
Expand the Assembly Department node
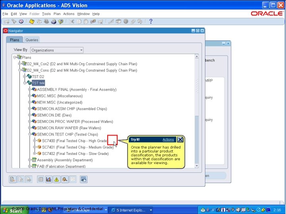click(29, 160)
